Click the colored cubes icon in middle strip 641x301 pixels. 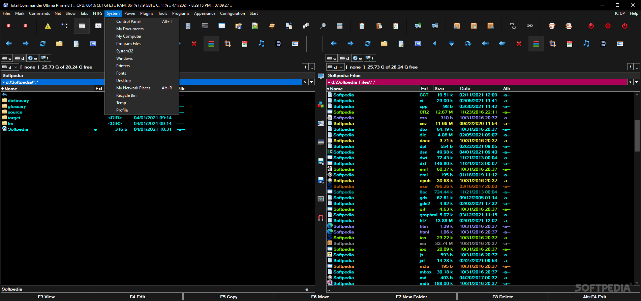tap(321, 105)
